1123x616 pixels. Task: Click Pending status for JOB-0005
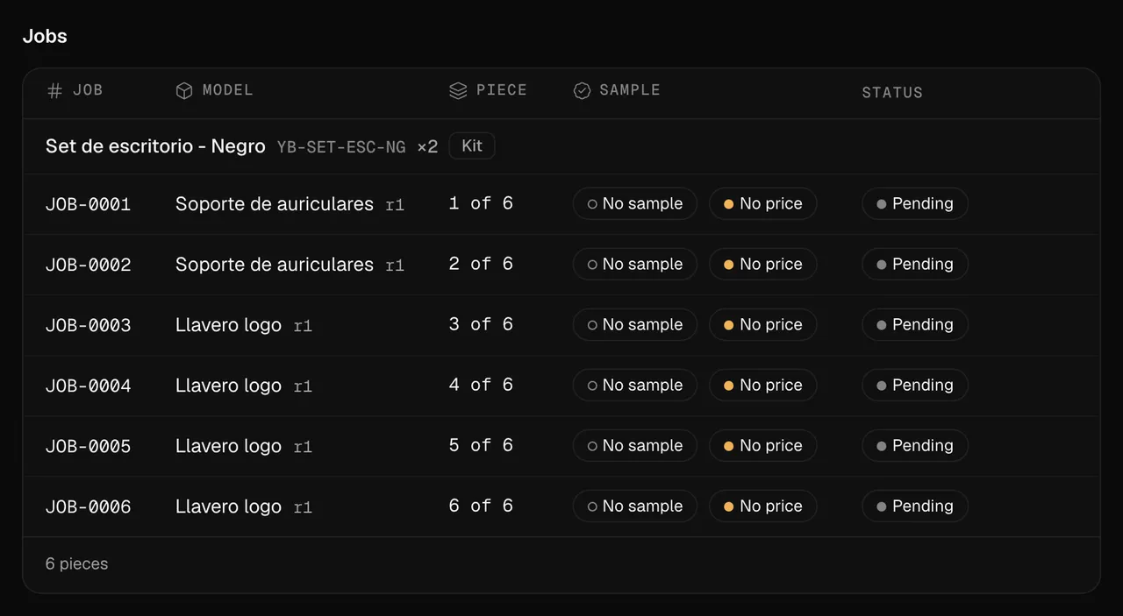click(915, 445)
